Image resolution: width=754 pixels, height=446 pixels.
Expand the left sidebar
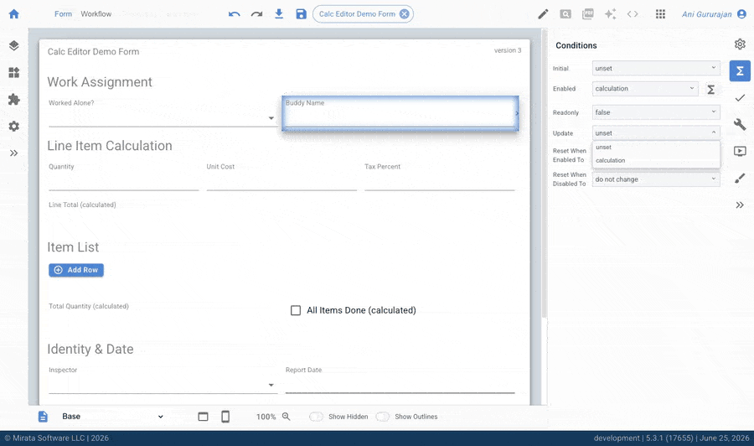[14, 153]
